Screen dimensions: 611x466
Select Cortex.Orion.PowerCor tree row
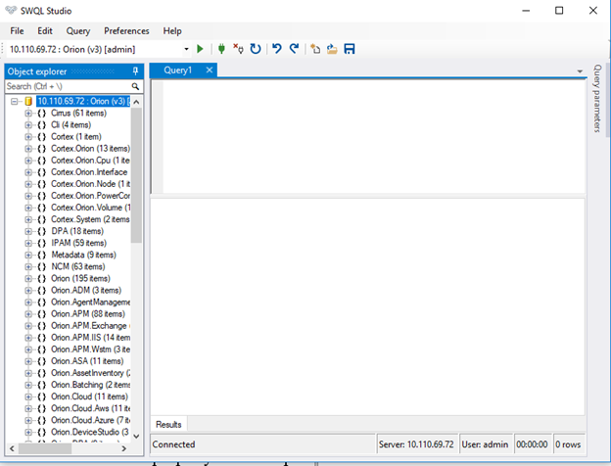[x=90, y=196]
